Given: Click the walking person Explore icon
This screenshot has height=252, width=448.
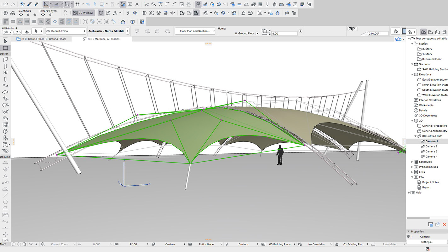Looking at the screenshot, I should (128, 13).
